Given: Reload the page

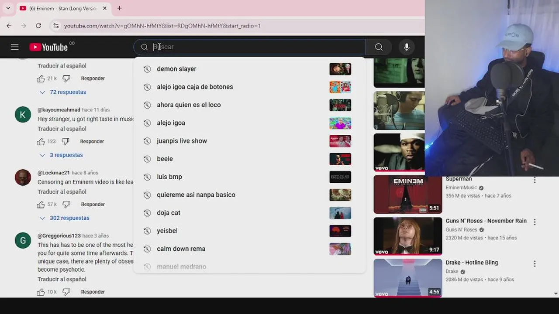Looking at the screenshot, I should (38, 26).
